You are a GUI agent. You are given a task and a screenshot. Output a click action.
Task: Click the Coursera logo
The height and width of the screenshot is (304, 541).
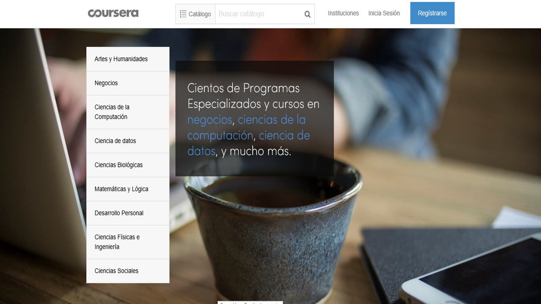click(113, 13)
